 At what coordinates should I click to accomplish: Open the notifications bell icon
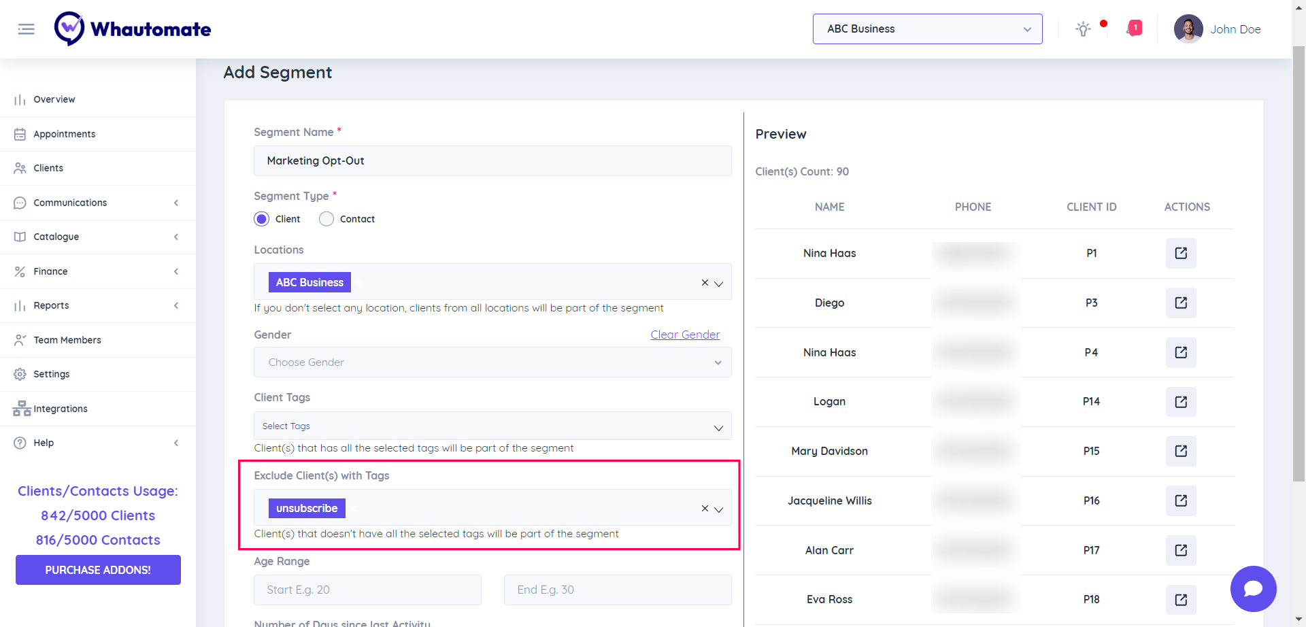coord(1134,29)
